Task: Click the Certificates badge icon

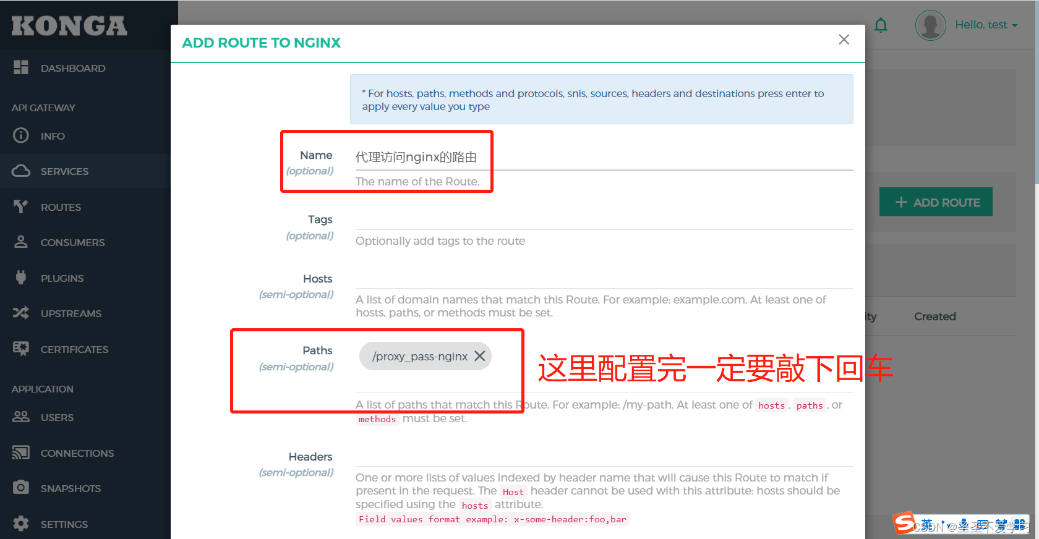Action: (x=21, y=349)
